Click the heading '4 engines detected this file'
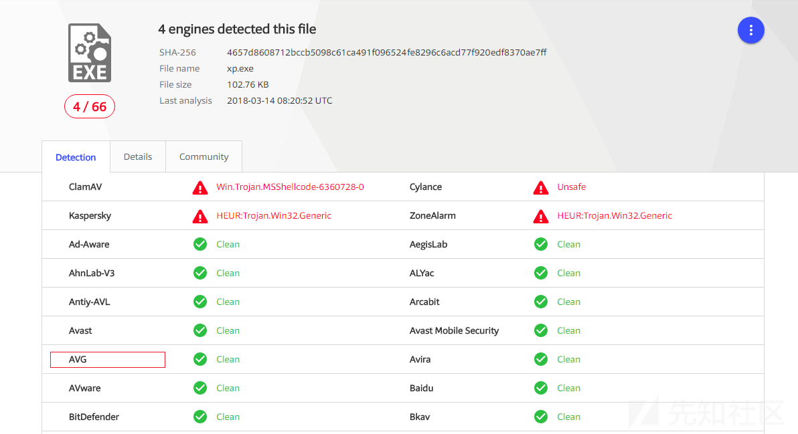The height and width of the screenshot is (434, 798). coord(237,29)
